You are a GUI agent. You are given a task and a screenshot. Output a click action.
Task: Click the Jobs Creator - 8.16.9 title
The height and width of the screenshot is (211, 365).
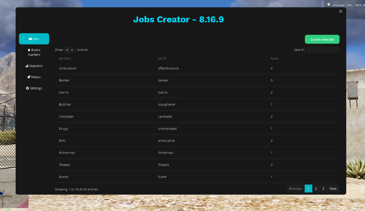coord(179,19)
